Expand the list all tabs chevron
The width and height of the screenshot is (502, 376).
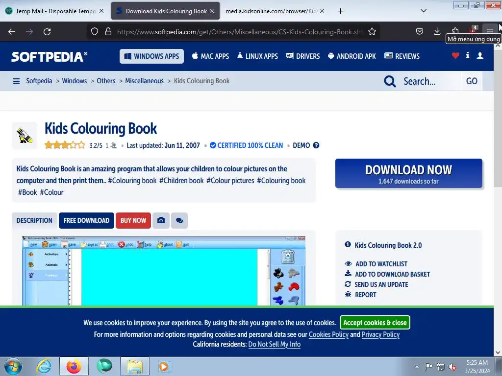(423, 11)
